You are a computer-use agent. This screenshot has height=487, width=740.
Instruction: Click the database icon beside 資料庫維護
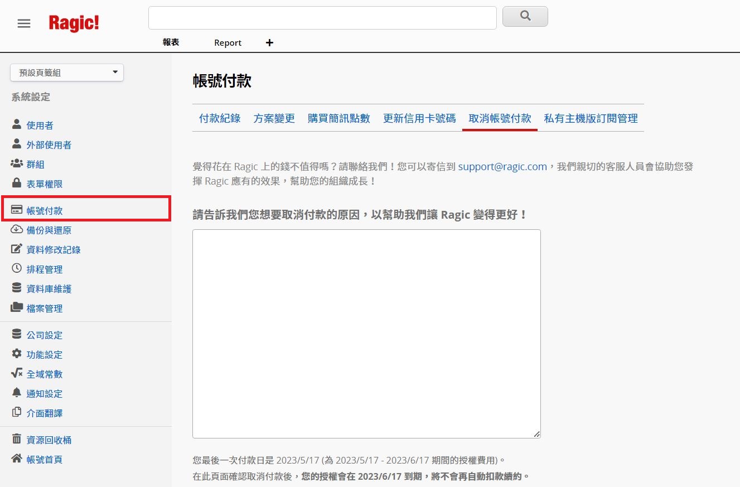(x=17, y=288)
